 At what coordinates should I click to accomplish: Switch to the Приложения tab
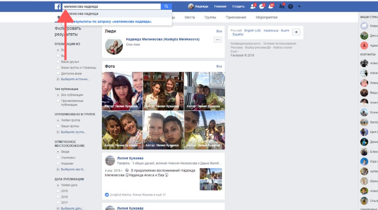pyautogui.click(x=236, y=17)
